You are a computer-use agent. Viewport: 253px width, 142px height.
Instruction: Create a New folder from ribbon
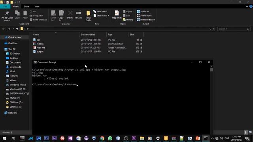(x=89, y=16)
